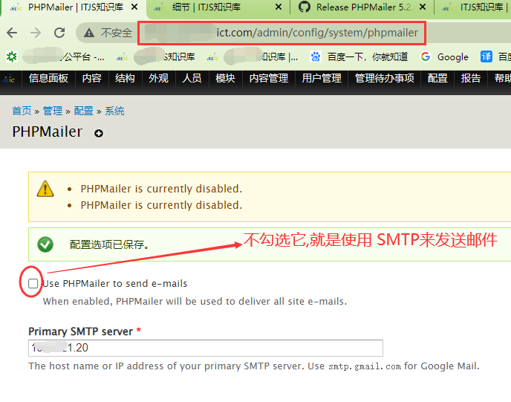Close the Release PHPMailer 5.2 tab
Viewport: 511px width, 402px height.
pos(423,7)
